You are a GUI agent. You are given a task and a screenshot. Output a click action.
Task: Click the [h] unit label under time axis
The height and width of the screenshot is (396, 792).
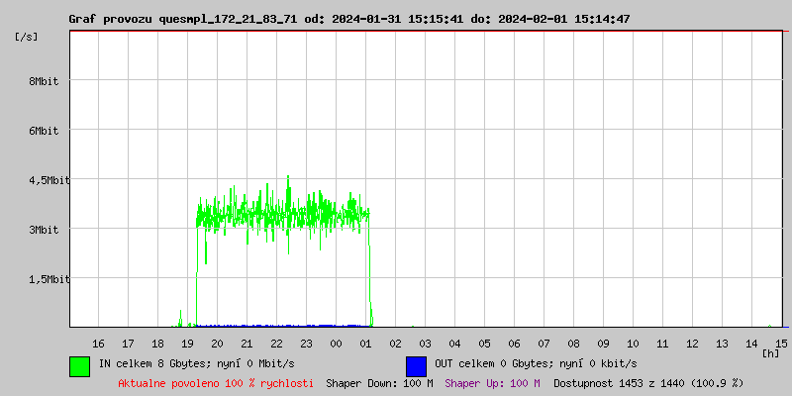click(x=770, y=352)
